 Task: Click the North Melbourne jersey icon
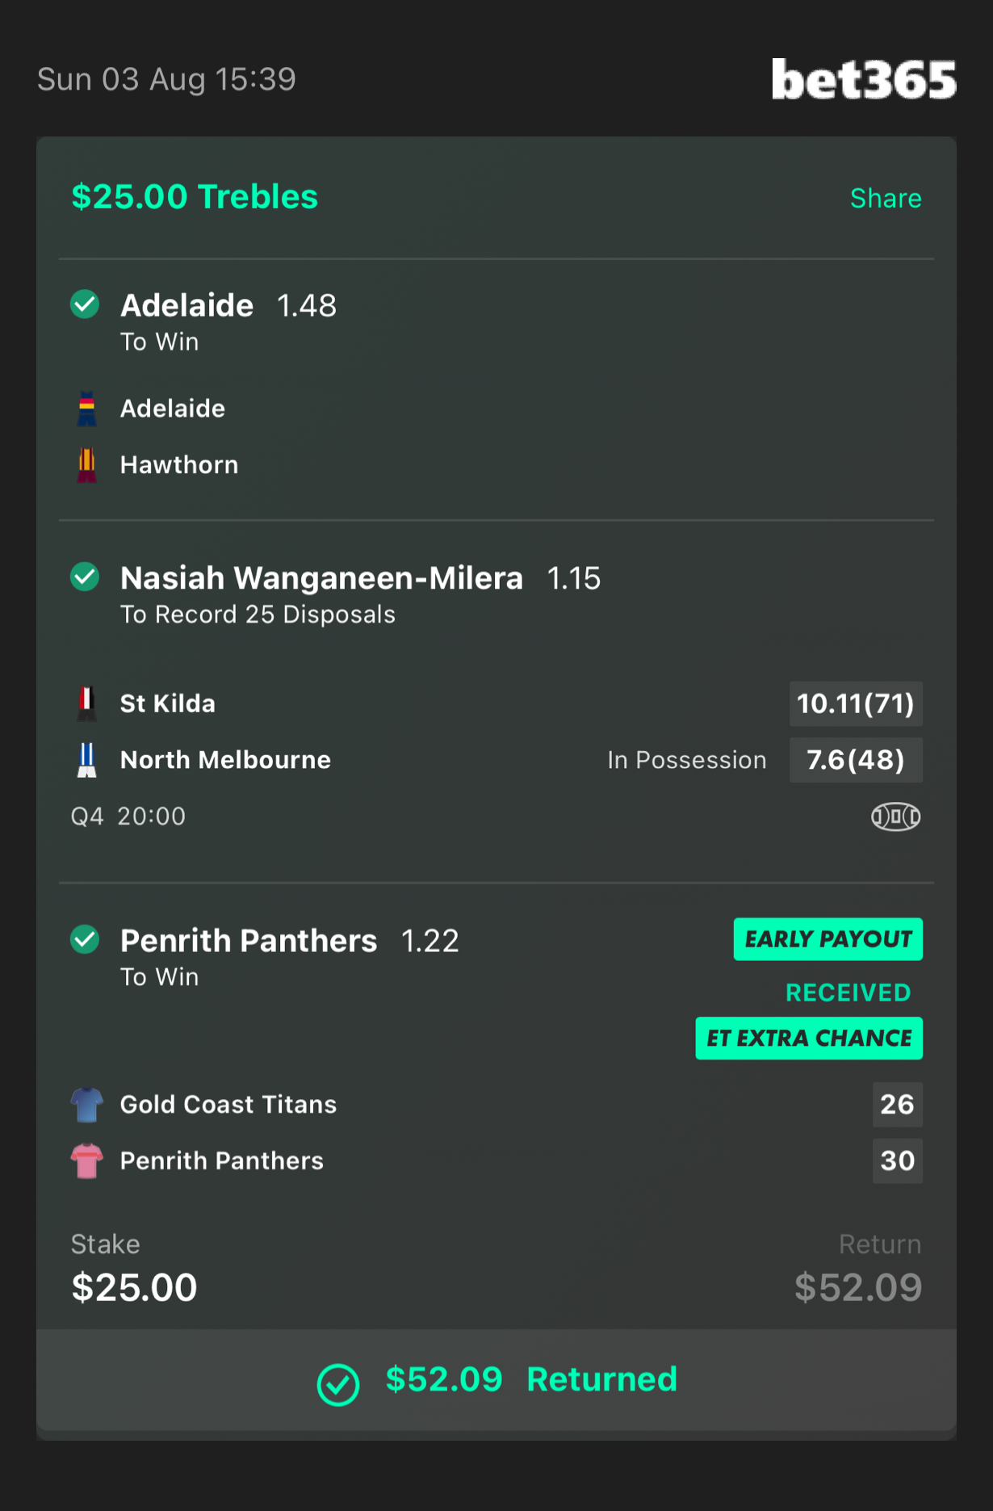[x=86, y=760]
